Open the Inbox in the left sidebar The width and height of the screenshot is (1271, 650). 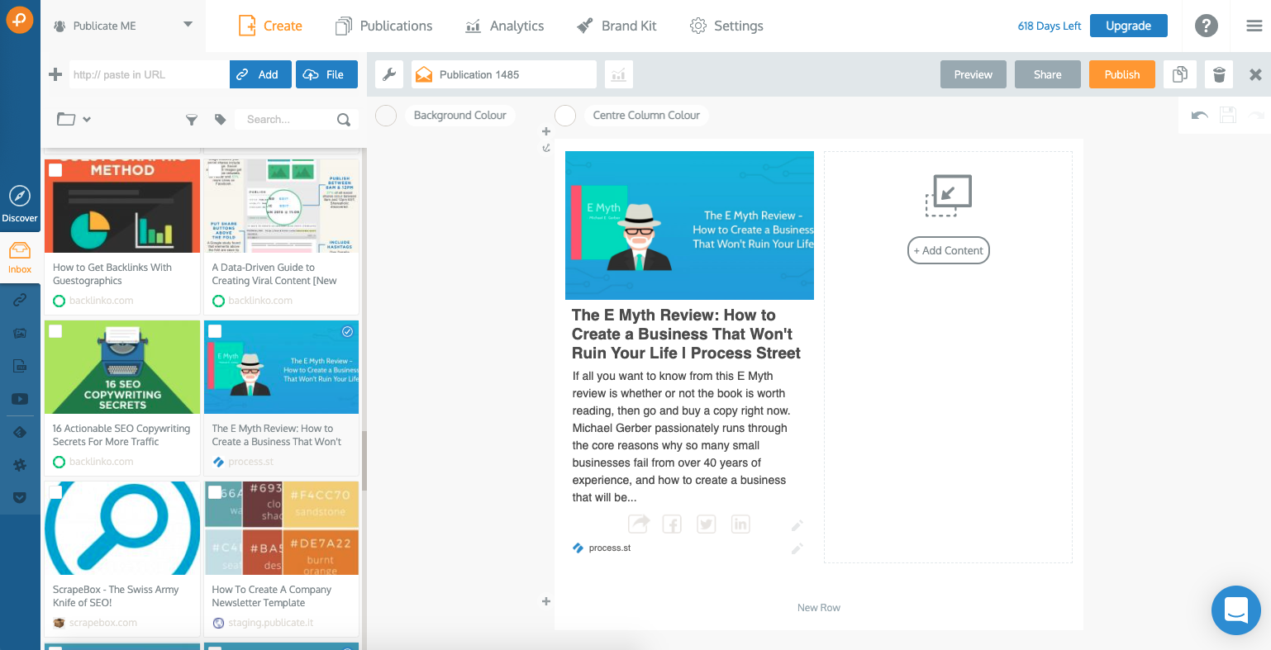(20, 257)
